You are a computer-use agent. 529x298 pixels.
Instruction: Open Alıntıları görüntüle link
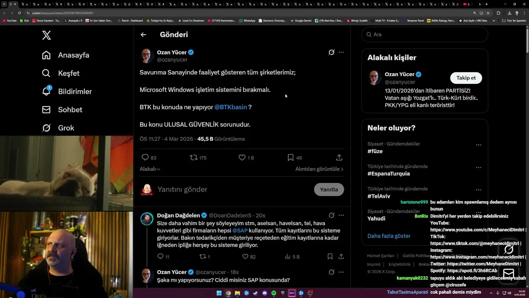point(319,169)
